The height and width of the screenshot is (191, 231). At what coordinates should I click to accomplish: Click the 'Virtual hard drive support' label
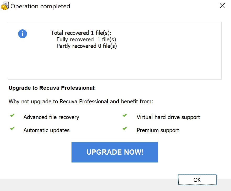[168, 117]
